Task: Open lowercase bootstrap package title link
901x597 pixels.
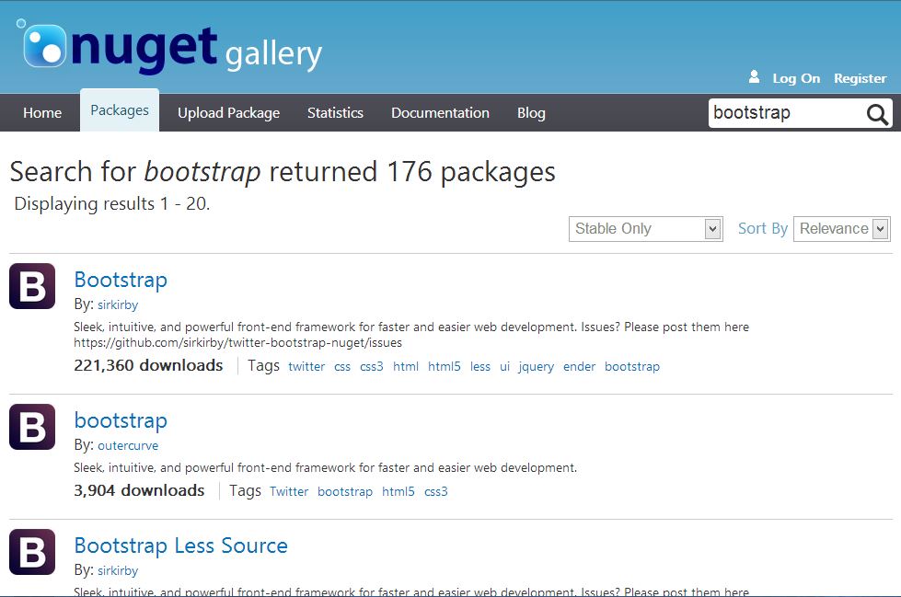Action: tap(121, 420)
